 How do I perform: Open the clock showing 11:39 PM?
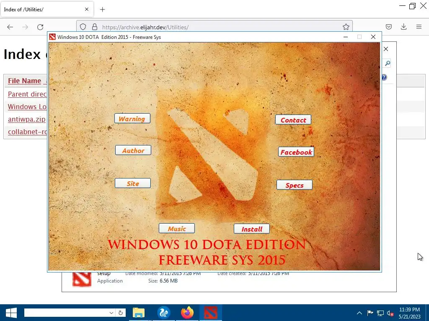pyautogui.click(x=409, y=313)
